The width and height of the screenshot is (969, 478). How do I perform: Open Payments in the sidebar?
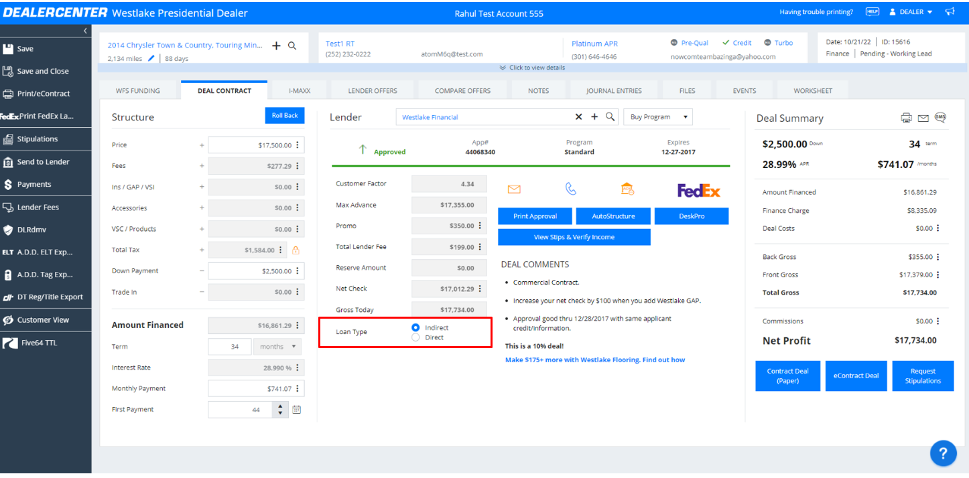(45, 184)
